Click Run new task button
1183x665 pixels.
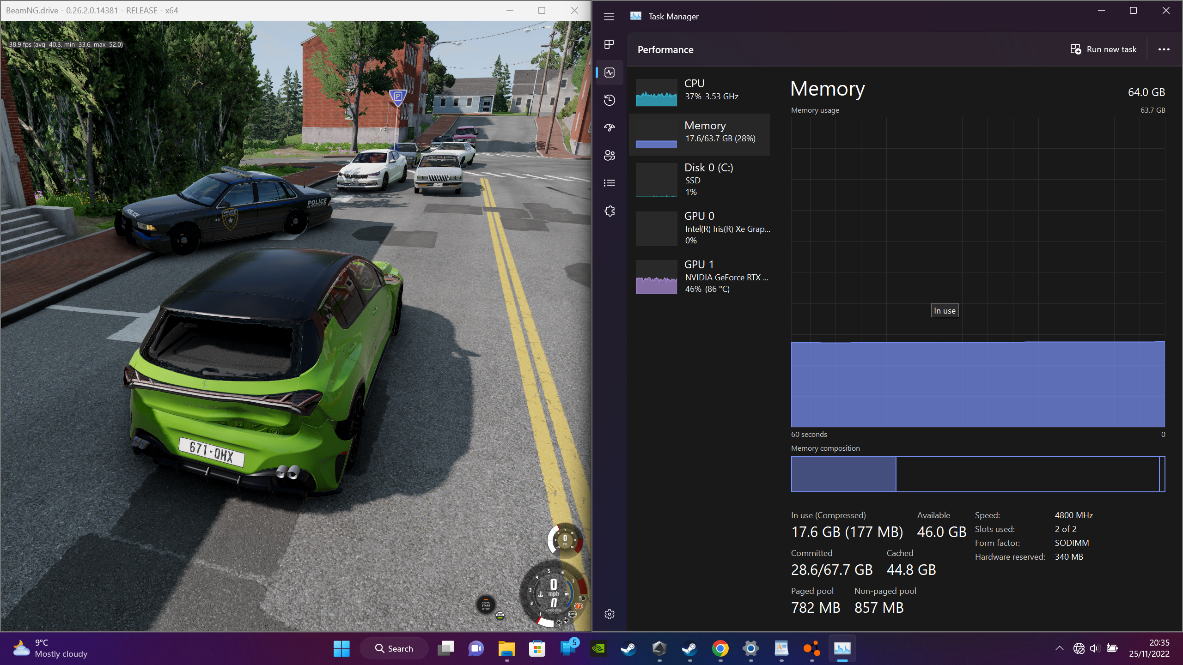click(x=1104, y=49)
